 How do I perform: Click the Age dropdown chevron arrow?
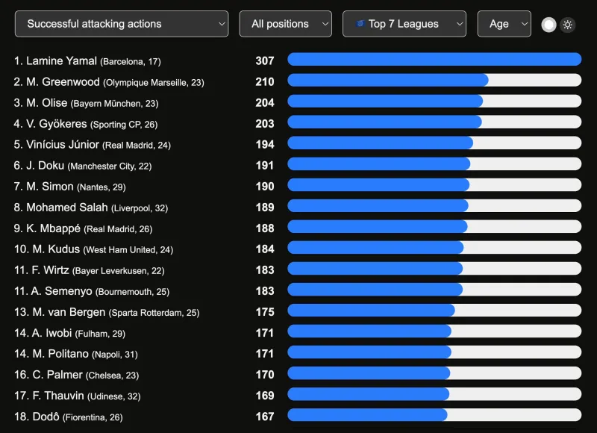tap(525, 24)
